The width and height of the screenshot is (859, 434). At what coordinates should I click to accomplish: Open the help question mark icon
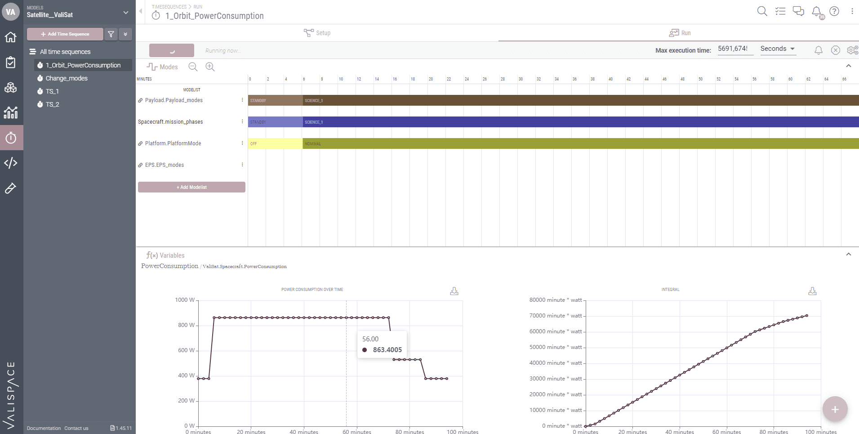click(834, 11)
